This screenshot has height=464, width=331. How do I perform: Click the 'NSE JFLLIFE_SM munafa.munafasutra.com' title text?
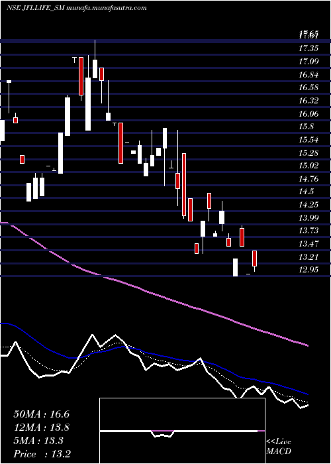pyautogui.click(x=77, y=8)
